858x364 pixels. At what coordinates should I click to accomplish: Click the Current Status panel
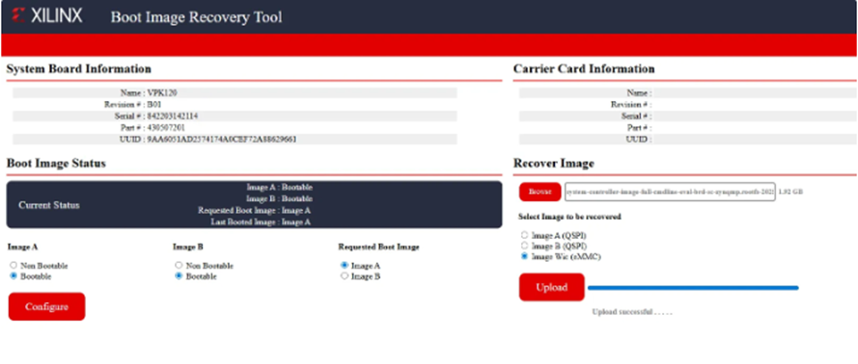point(254,205)
